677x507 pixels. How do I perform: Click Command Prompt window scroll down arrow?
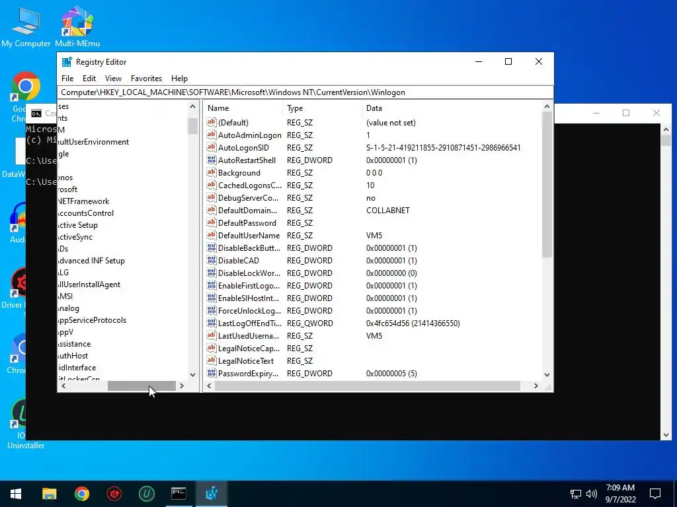666,435
